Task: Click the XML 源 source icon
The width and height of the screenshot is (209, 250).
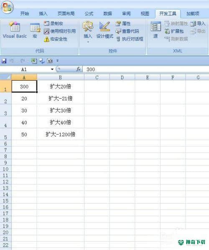Action: [155, 30]
